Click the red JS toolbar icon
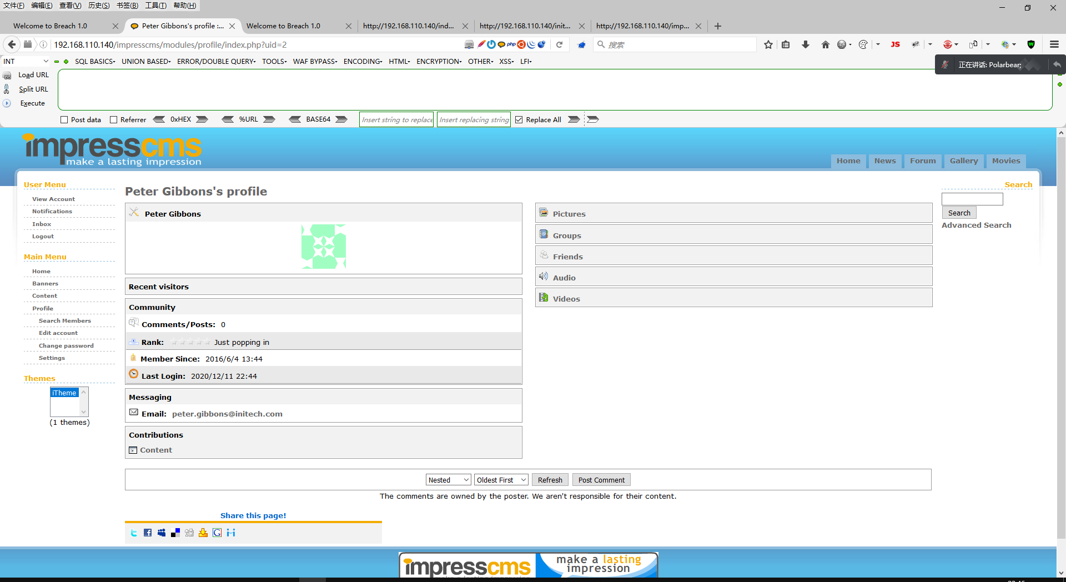1066x582 pixels. click(896, 44)
